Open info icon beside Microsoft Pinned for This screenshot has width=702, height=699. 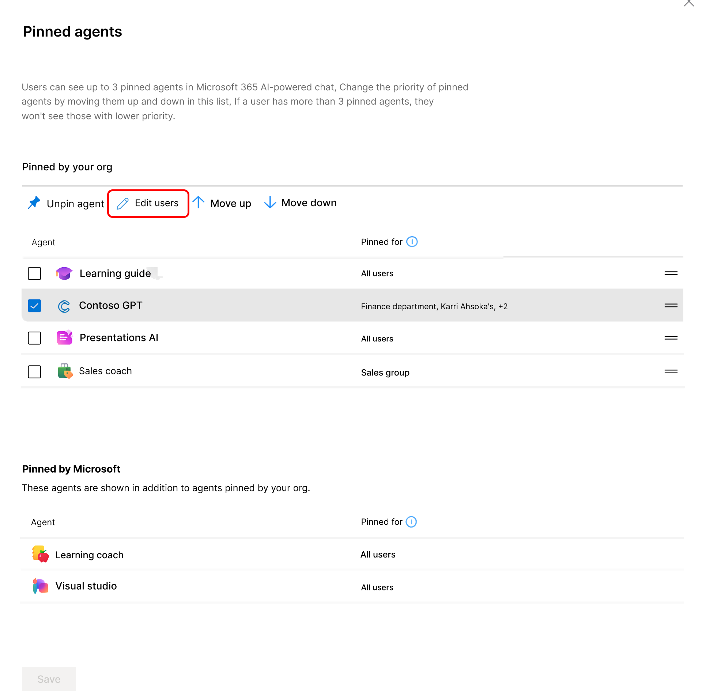(x=411, y=522)
